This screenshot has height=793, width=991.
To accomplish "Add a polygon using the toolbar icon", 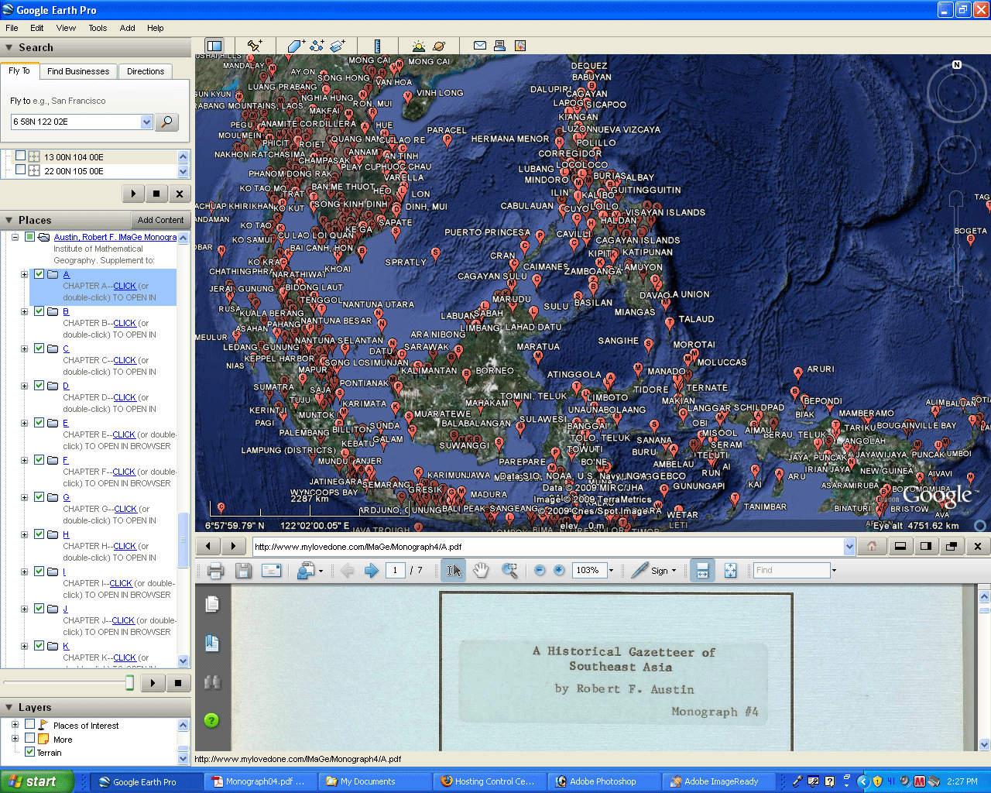I will coord(296,46).
